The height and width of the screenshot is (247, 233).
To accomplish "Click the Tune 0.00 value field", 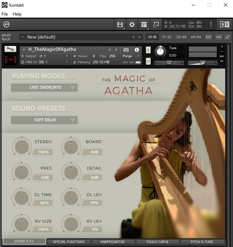I will tap(176, 55).
